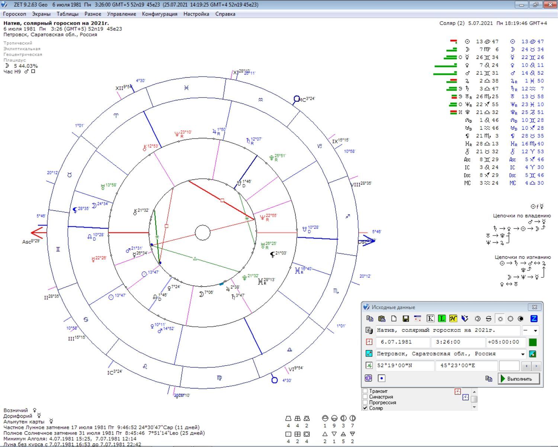Click the scroll down arrow of chart type list

(x=474, y=407)
